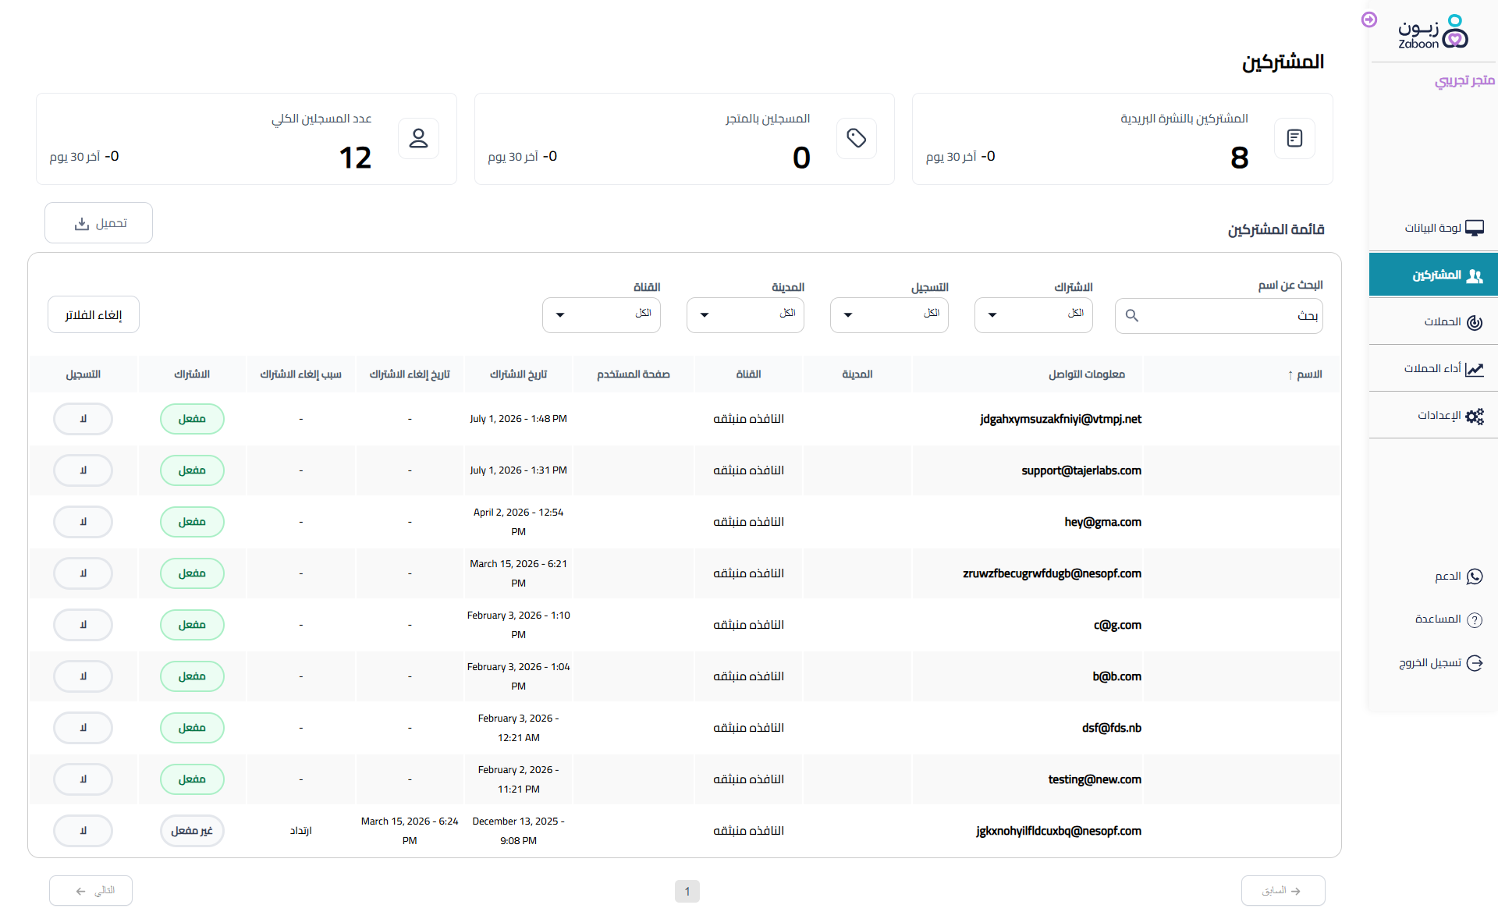
Task: Click التالي pagination button
Action: (91, 890)
